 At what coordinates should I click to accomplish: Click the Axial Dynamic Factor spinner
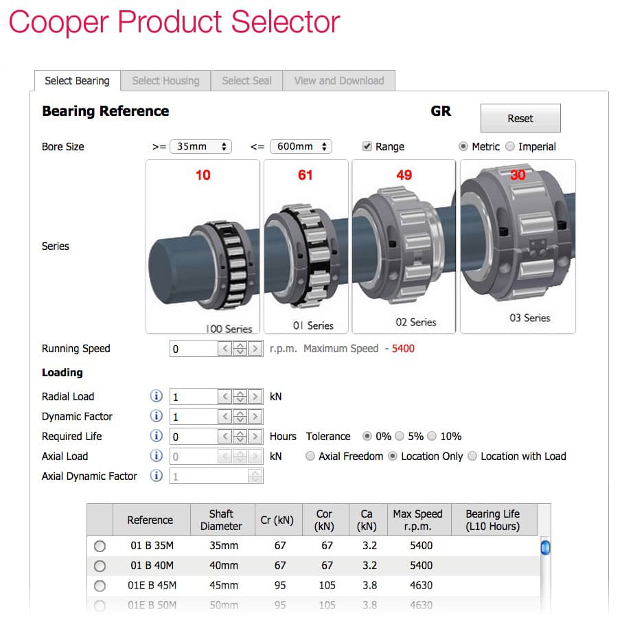pyautogui.click(x=255, y=476)
